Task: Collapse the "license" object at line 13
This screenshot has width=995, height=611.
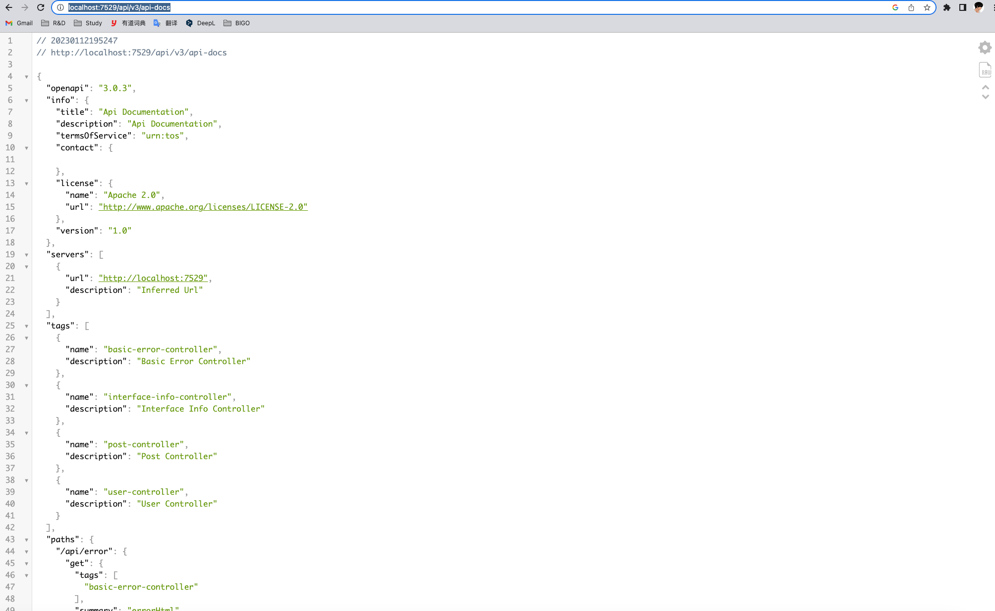Action: 26,184
